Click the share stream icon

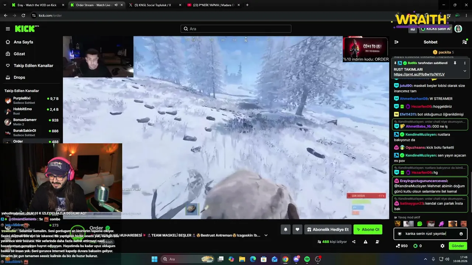tap(354, 242)
